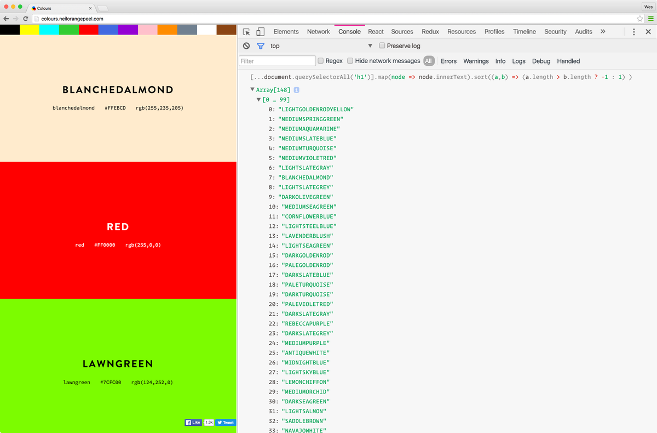
Task: Click the LAWNGREEN heading
Action: 118,364
